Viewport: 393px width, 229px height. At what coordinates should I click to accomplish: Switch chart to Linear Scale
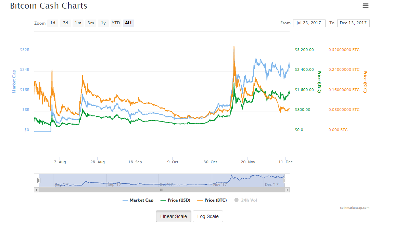point(174,216)
